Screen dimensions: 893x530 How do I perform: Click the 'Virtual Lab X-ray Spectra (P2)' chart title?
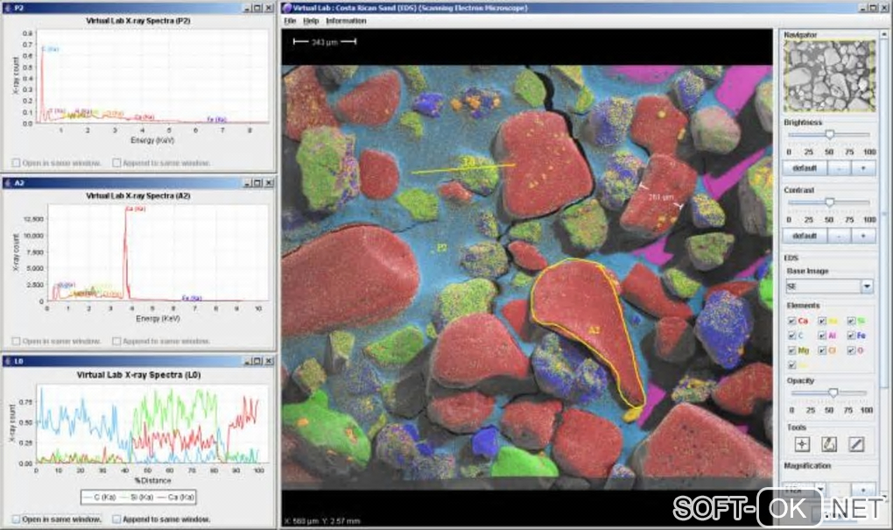coord(137,20)
